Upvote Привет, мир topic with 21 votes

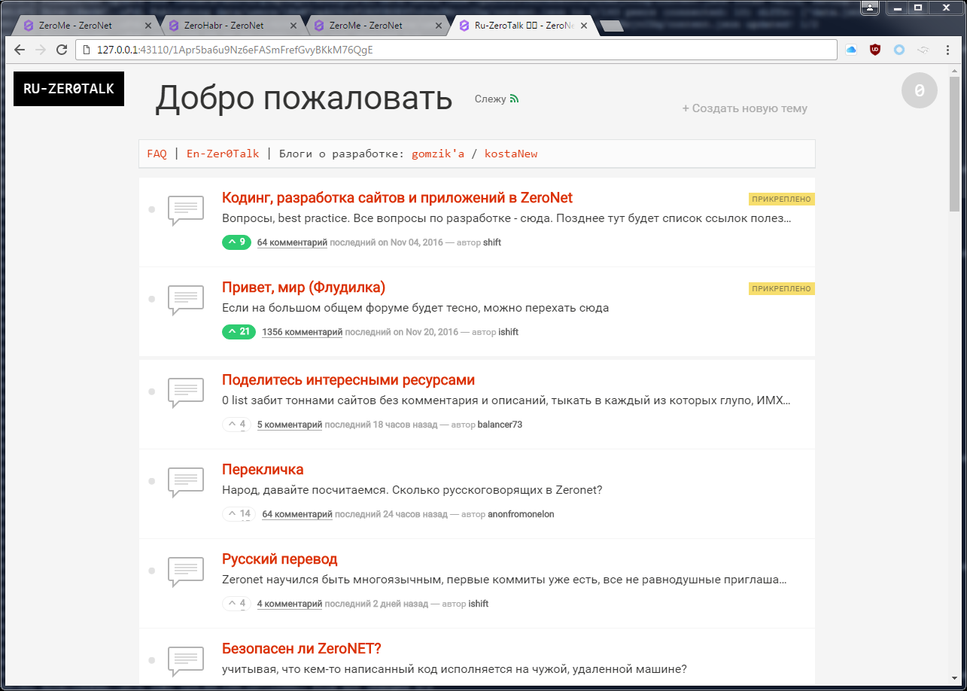click(239, 332)
